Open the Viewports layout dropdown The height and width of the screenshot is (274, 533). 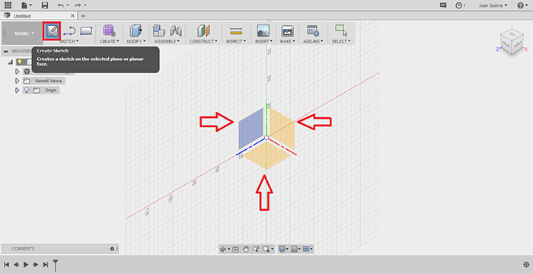(308, 249)
